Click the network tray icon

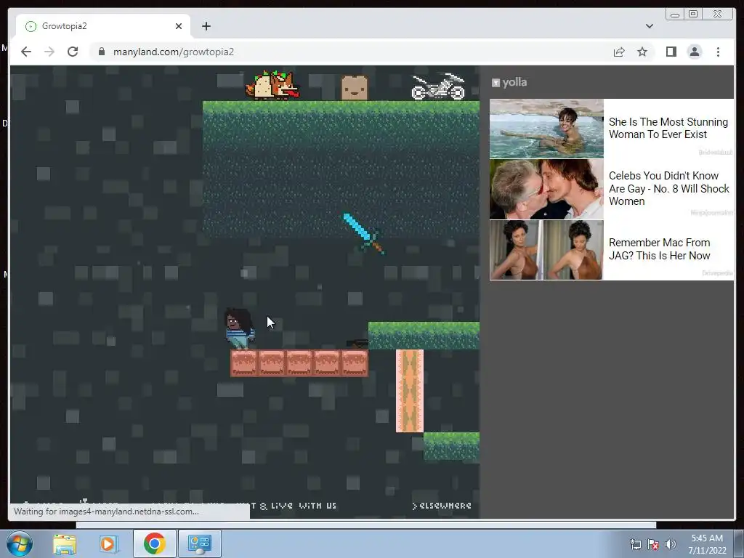(x=635, y=544)
